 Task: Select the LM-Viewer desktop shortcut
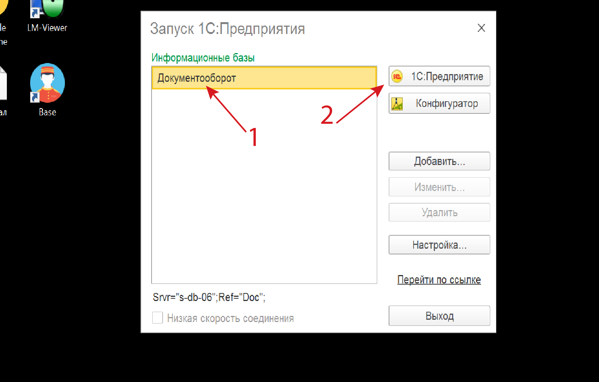pyautogui.click(x=47, y=15)
